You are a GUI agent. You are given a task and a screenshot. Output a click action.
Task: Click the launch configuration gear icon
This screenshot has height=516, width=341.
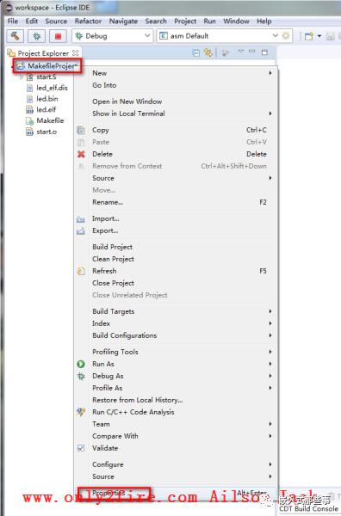coord(286,35)
